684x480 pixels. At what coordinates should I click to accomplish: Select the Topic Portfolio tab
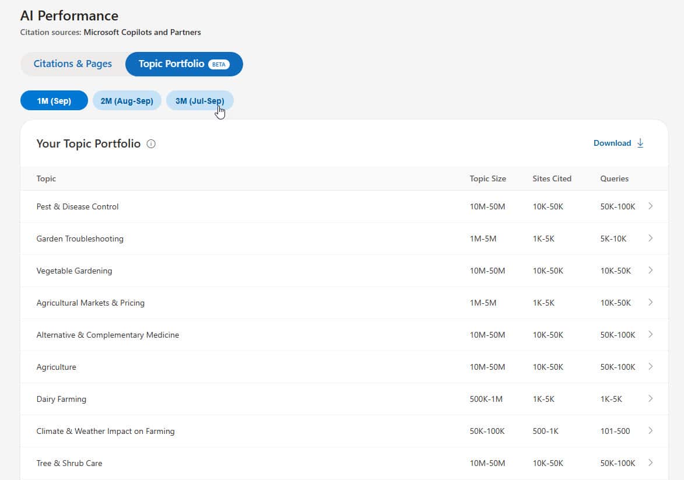(184, 64)
